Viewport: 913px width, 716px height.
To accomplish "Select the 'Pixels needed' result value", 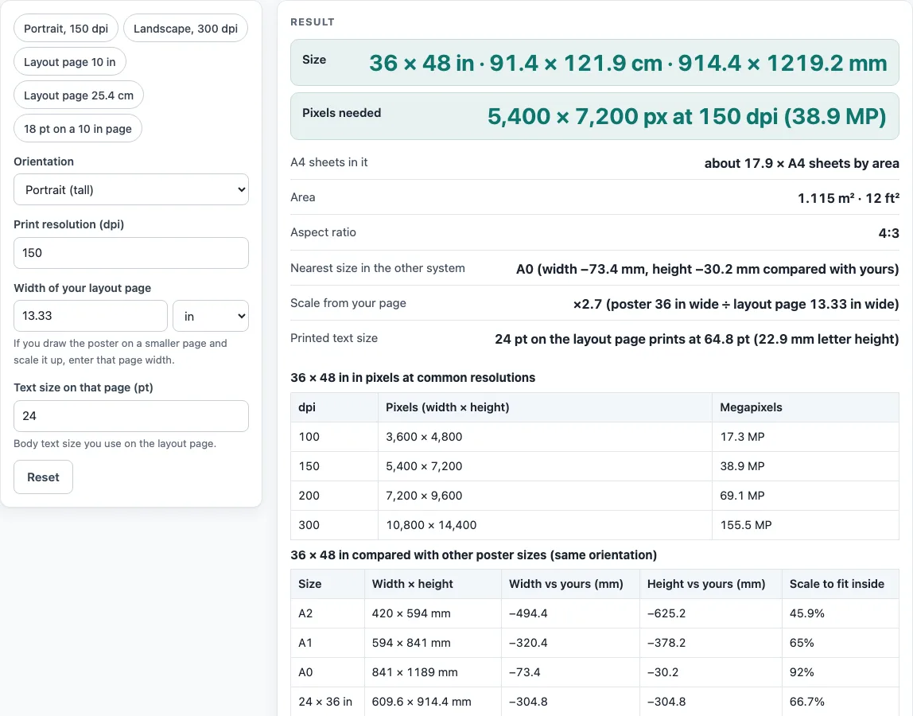I will click(x=687, y=116).
